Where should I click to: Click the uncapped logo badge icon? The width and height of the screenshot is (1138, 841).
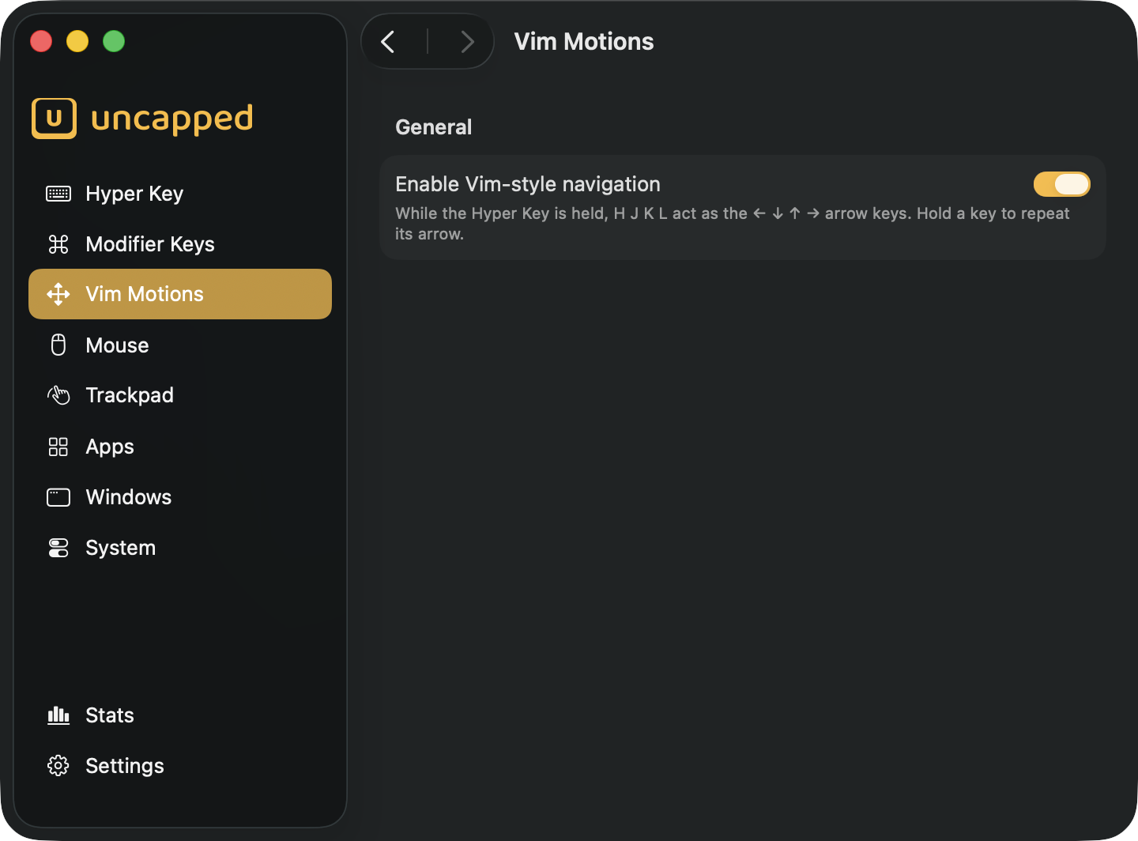coord(55,119)
